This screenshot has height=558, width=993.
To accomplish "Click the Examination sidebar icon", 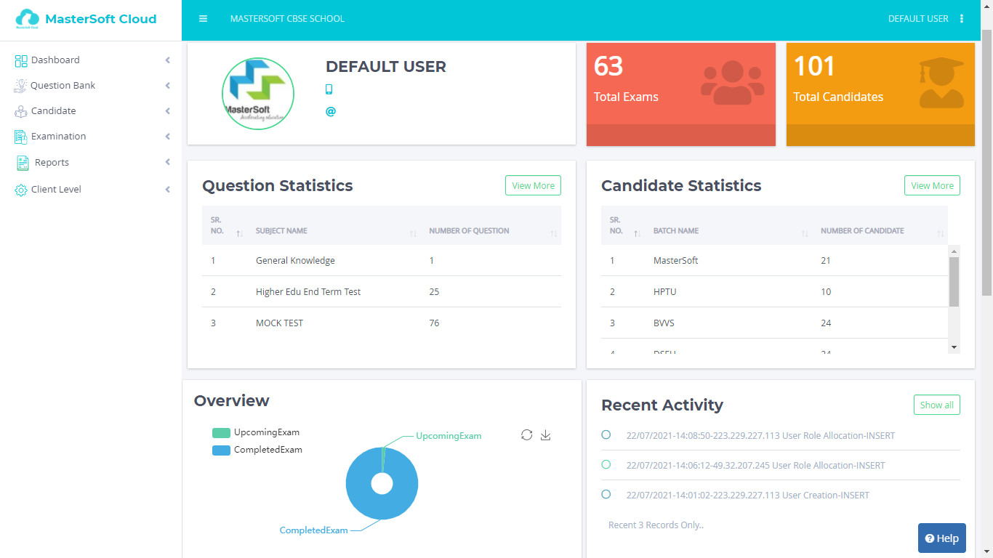I will pos(20,136).
